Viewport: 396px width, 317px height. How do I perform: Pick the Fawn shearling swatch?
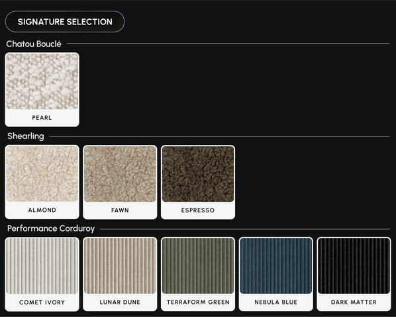[120, 182]
